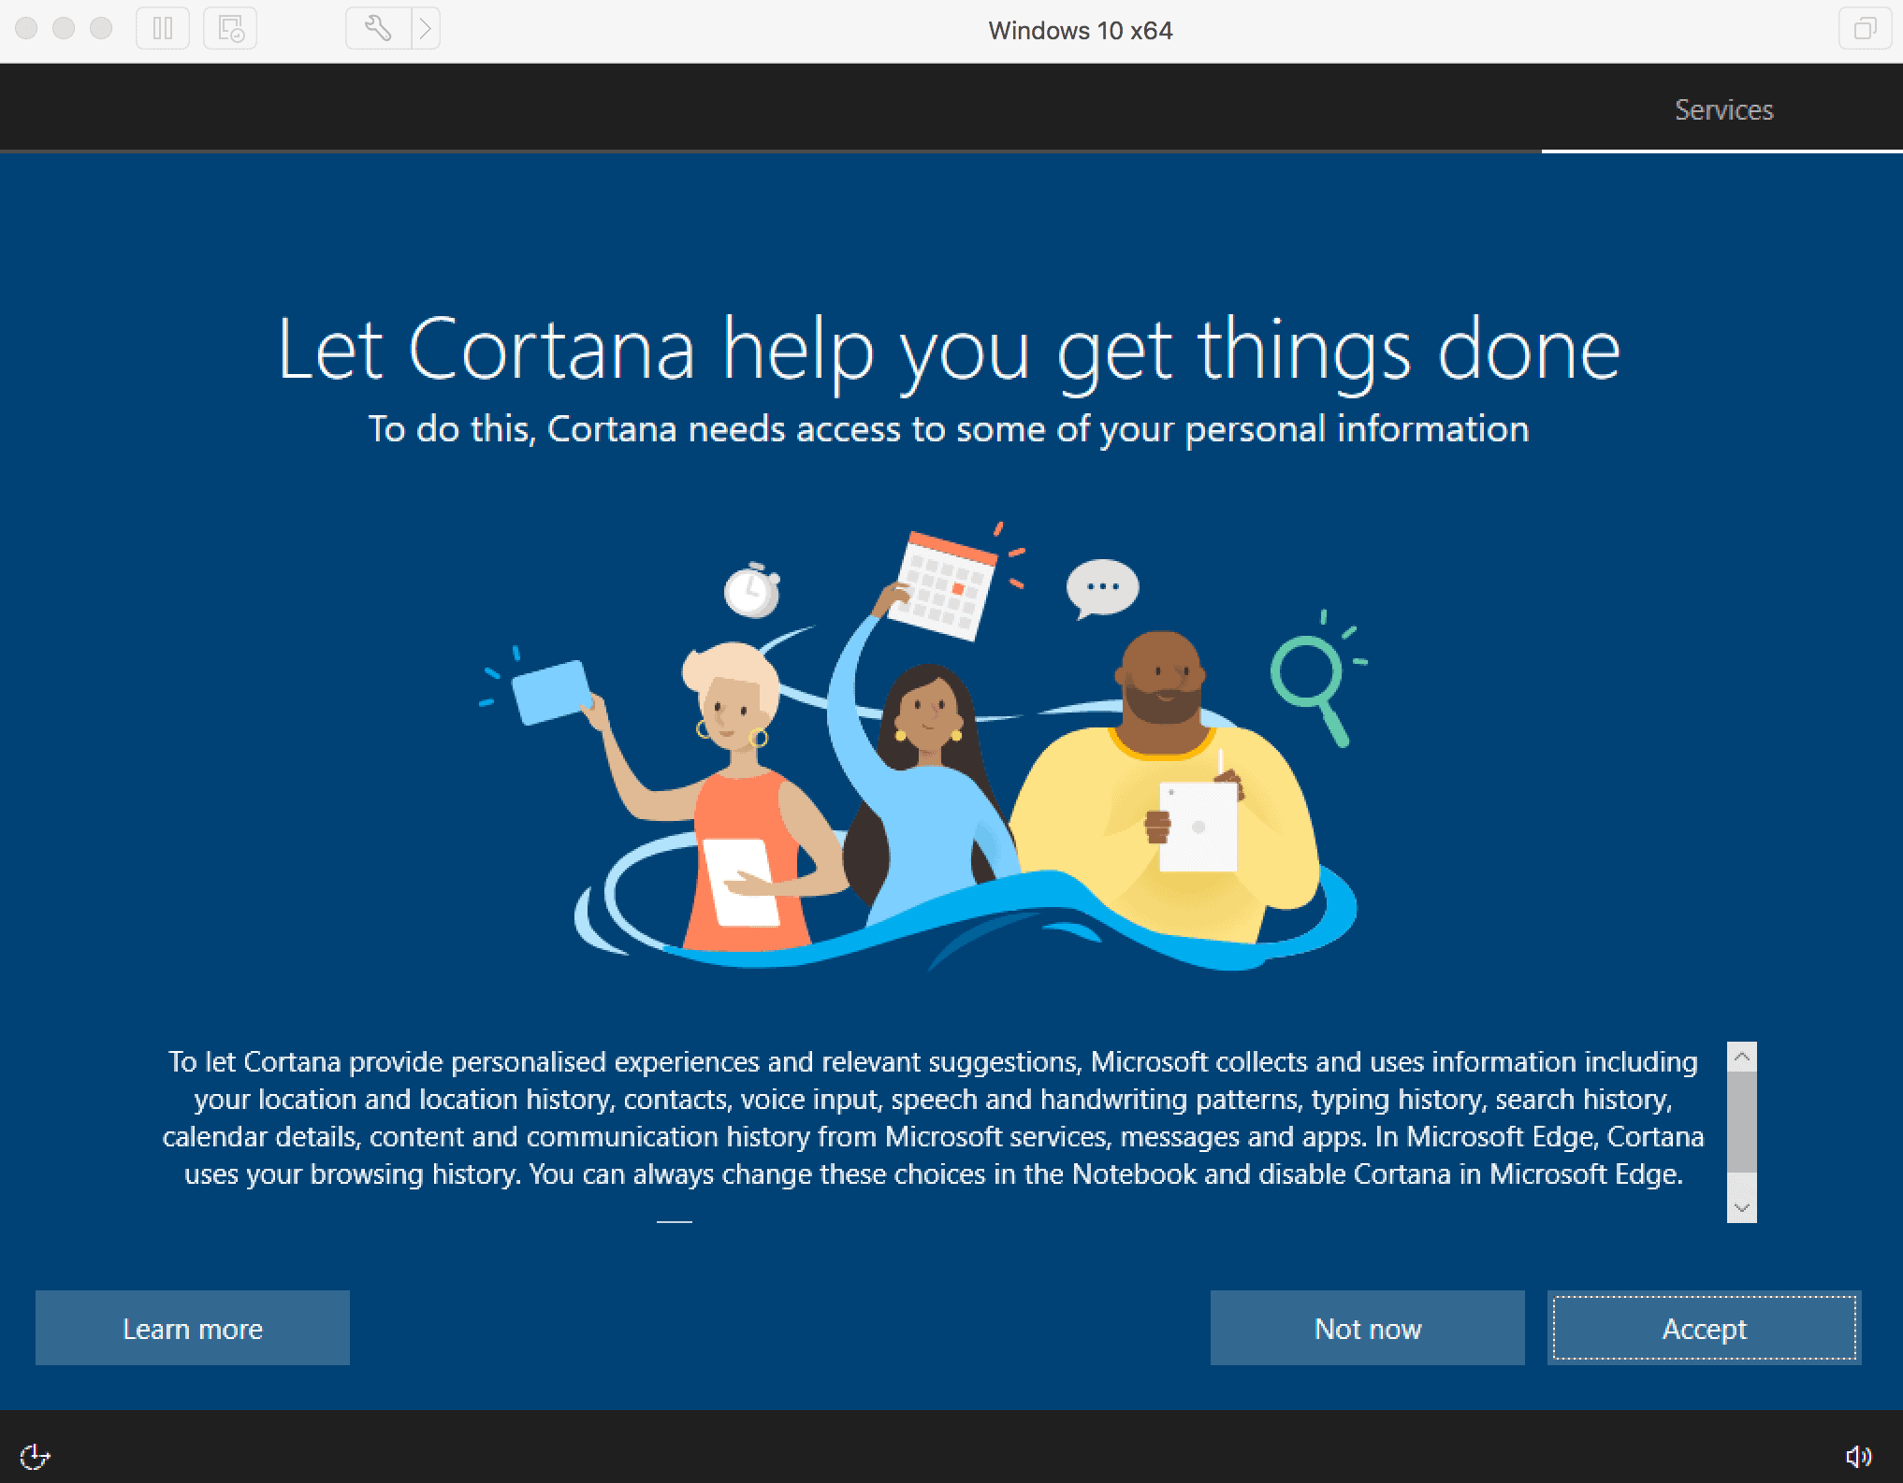
Task: Click the scroll down arrow in text box
Action: click(1742, 1205)
